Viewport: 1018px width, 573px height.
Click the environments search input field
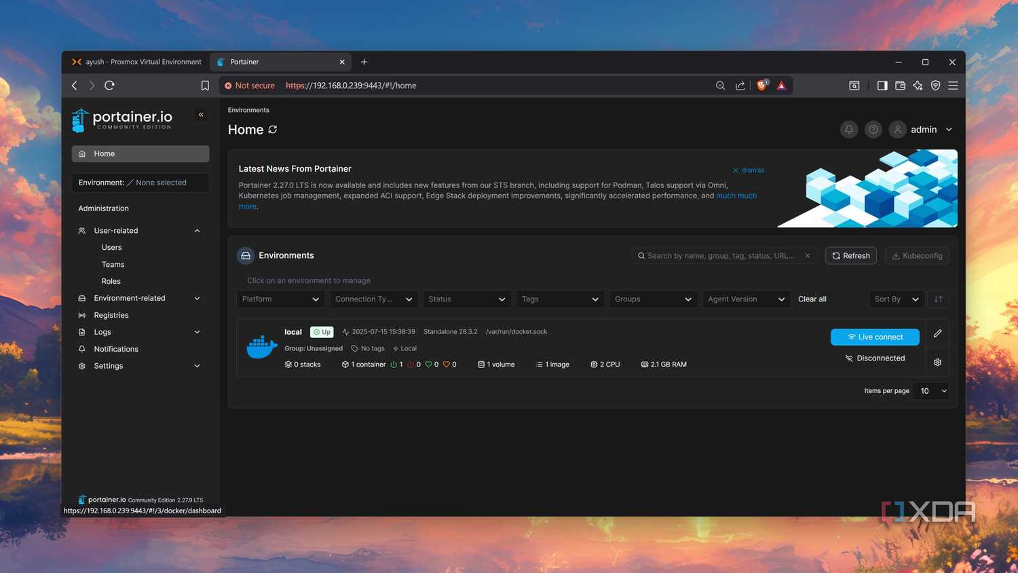pos(719,255)
